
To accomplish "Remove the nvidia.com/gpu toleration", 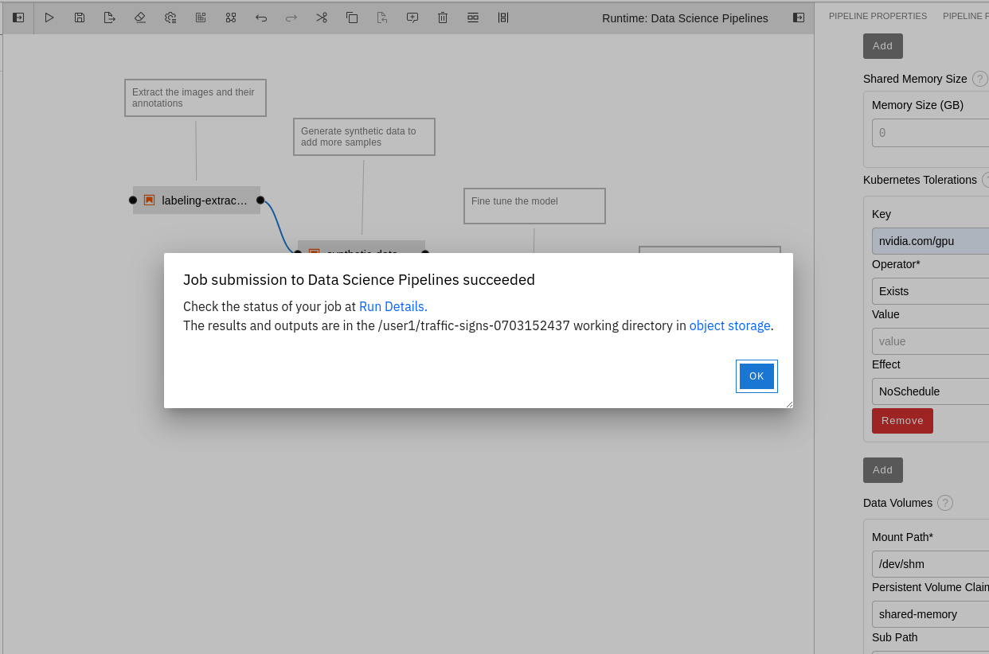I will click(x=902, y=421).
